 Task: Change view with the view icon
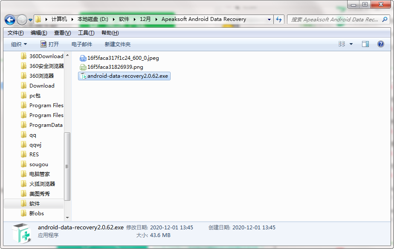coord(342,44)
